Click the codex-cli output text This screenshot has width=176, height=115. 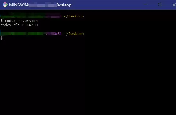[10, 25]
